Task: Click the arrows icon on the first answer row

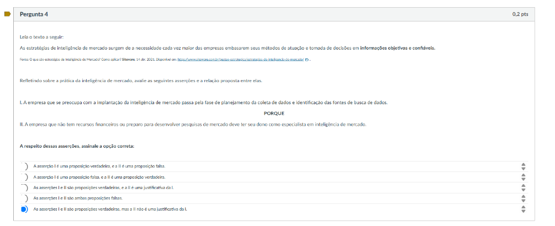Action: point(524,166)
